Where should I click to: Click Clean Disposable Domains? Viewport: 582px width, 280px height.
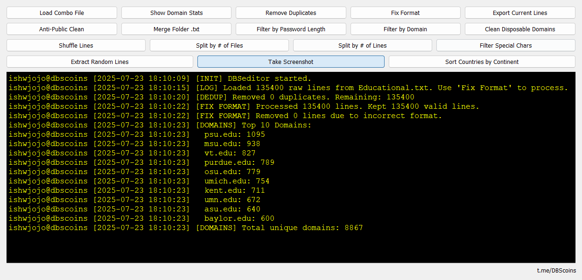[520, 29]
